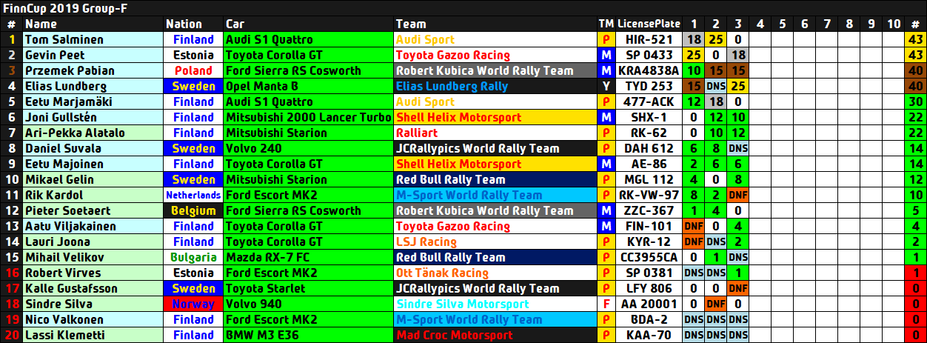Click driver name Robert Virves
The image size is (927, 343).
(x=62, y=273)
